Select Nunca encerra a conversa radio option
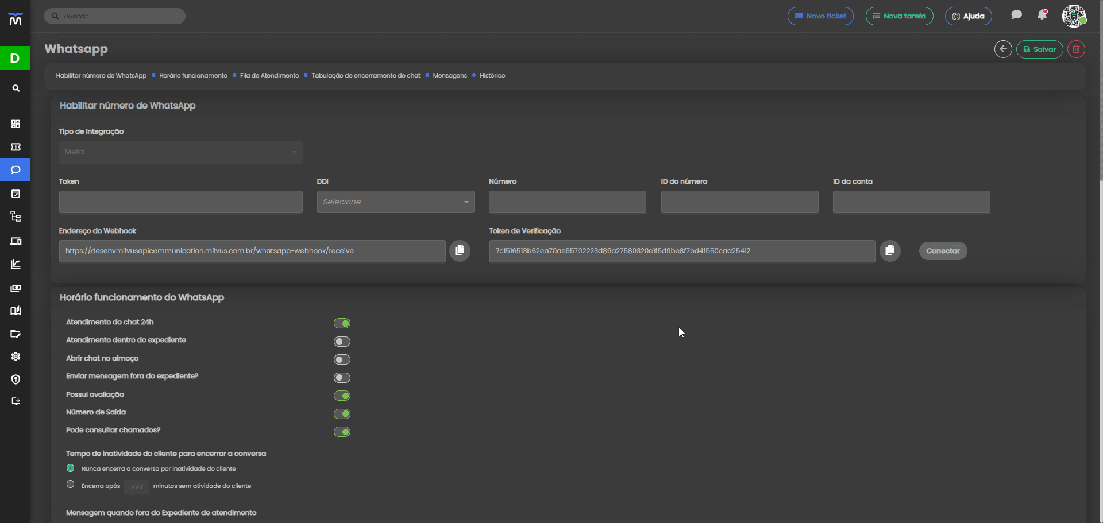Screen dimensions: 1103x523 pyautogui.click(x=70, y=468)
